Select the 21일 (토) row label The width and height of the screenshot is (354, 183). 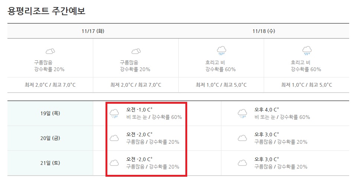50,163
